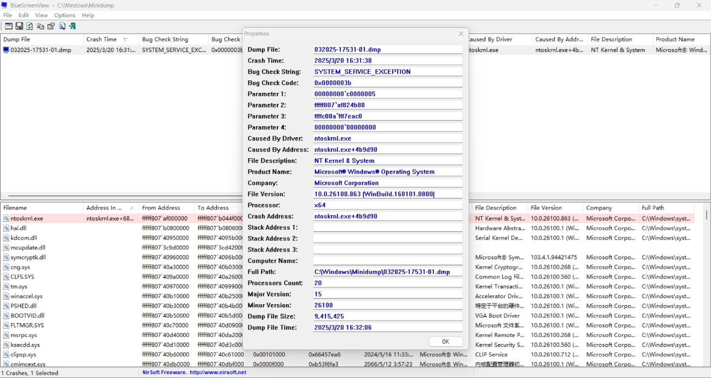Viewport: 711px width, 378px height.
Task: Click the Company field Microsoft Corporation
Action: [x=388, y=183]
